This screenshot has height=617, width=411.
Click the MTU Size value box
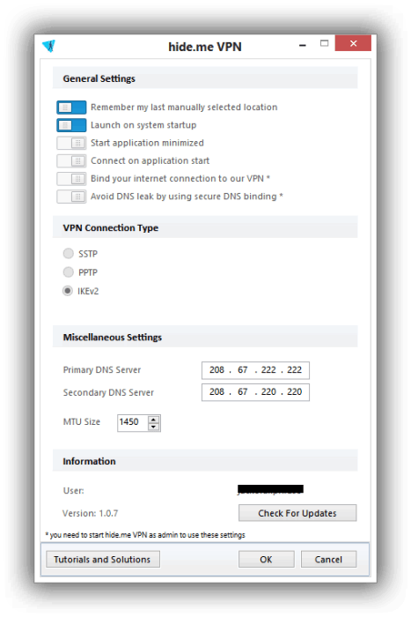tap(133, 422)
